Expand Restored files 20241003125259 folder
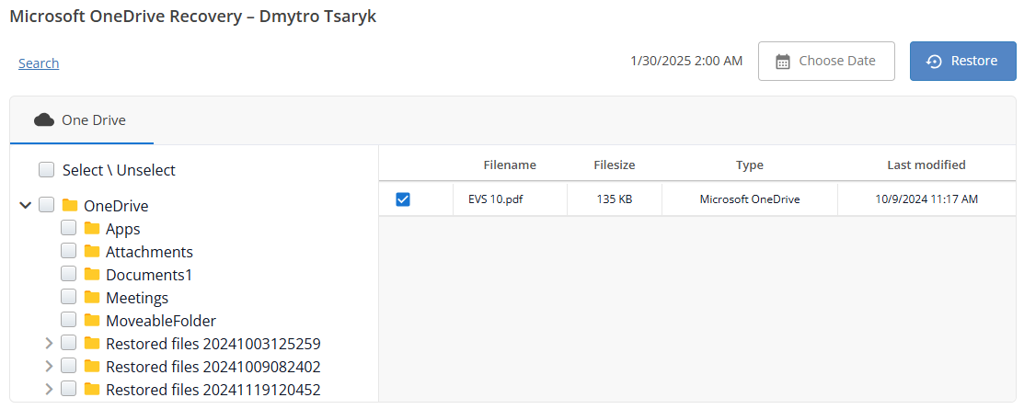This screenshot has height=409, width=1024. tap(49, 344)
